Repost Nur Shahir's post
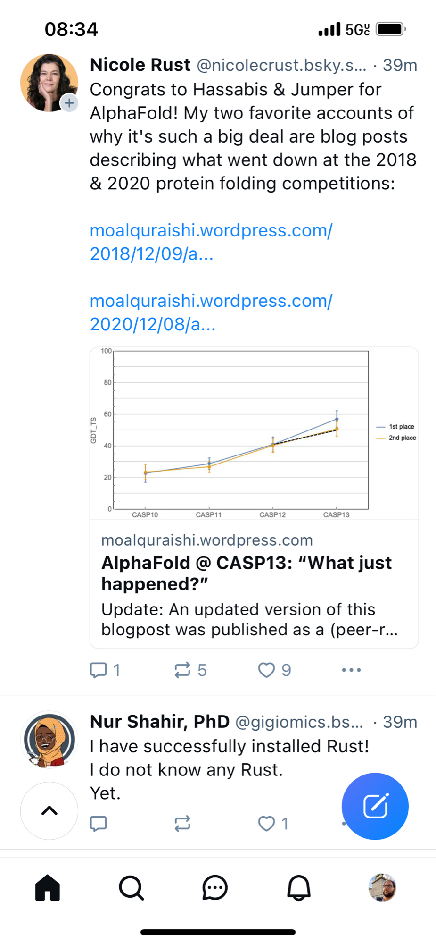 (182, 823)
